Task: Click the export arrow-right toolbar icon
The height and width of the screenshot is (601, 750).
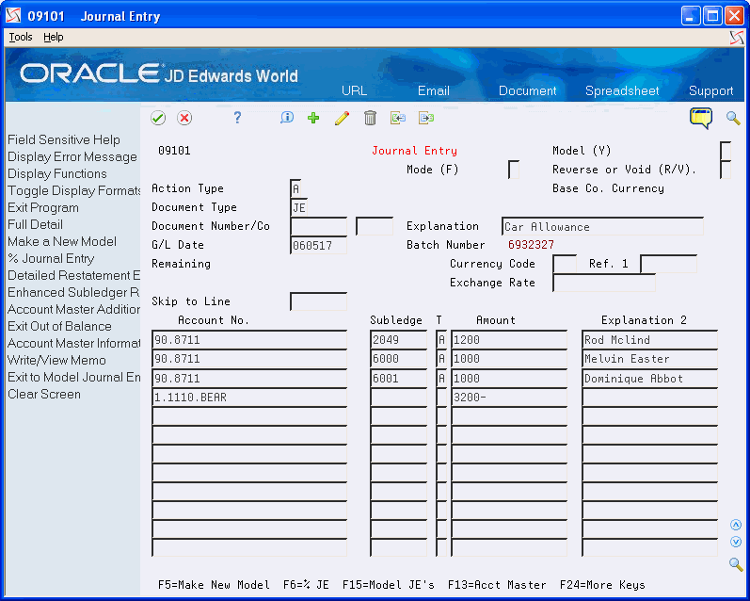Action: point(426,118)
